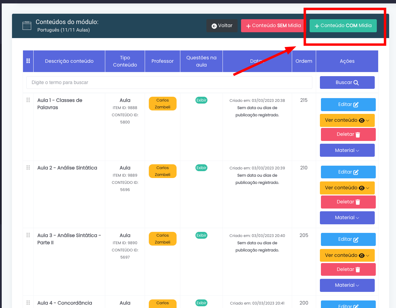This screenshot has width=396, height=308.
Task: Toggle Exibir badge for Aula 3
Action: [x=201, y=235]
